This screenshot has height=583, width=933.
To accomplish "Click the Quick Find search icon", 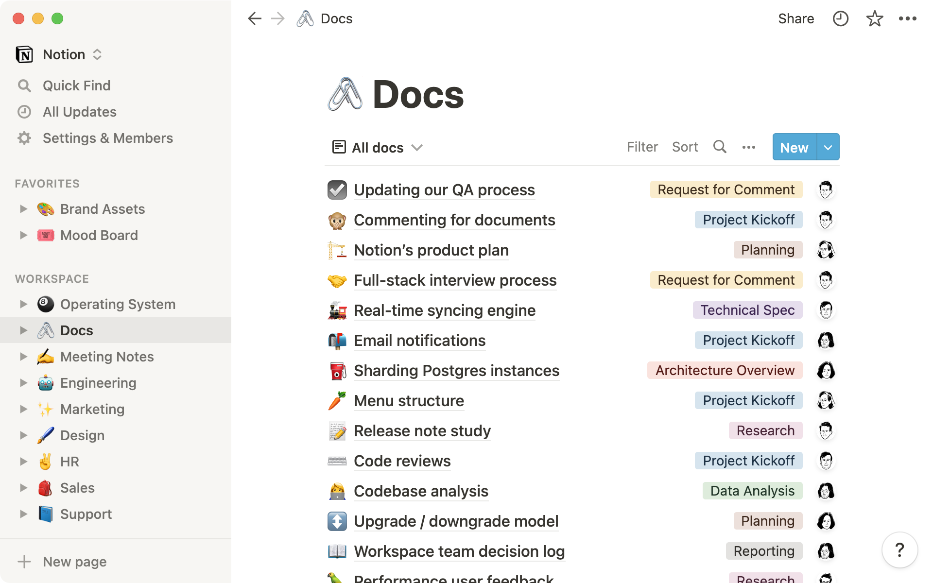I will [x=24, y=86].
